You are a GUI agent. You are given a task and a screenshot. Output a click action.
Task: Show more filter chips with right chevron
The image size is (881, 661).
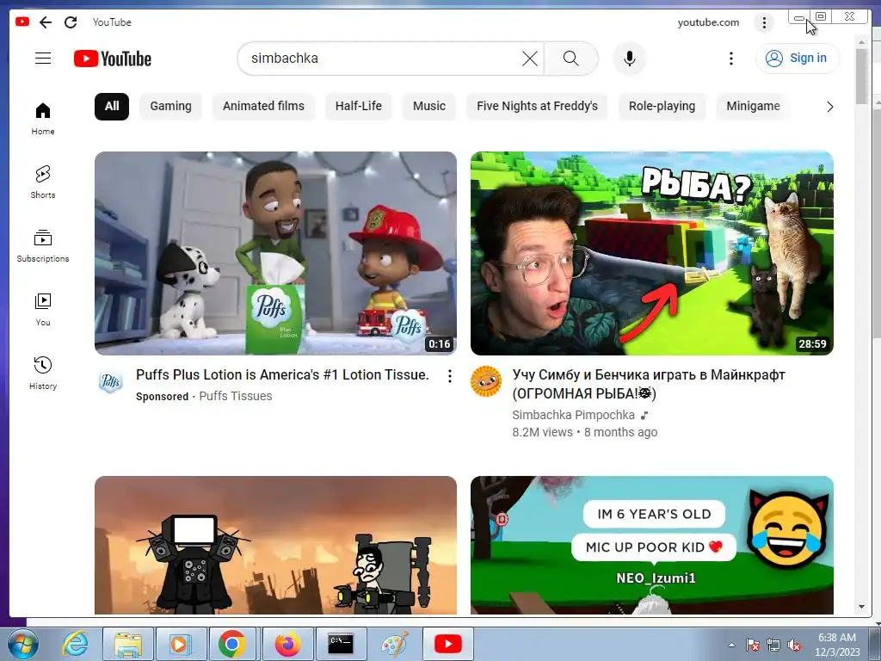pyautogui.click(x=829, y=107)
